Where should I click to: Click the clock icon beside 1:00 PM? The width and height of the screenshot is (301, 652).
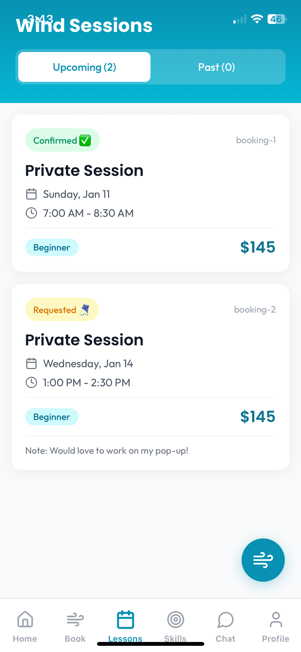[x=31, y=382]
